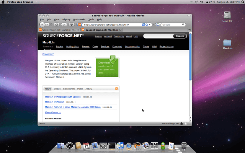Viewport: 245px width, 153px height.
Task: Click in the URL address field
Action: (x=112, y=24)
